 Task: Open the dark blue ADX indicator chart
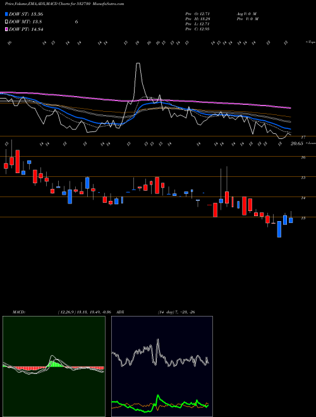coord(162,366)
